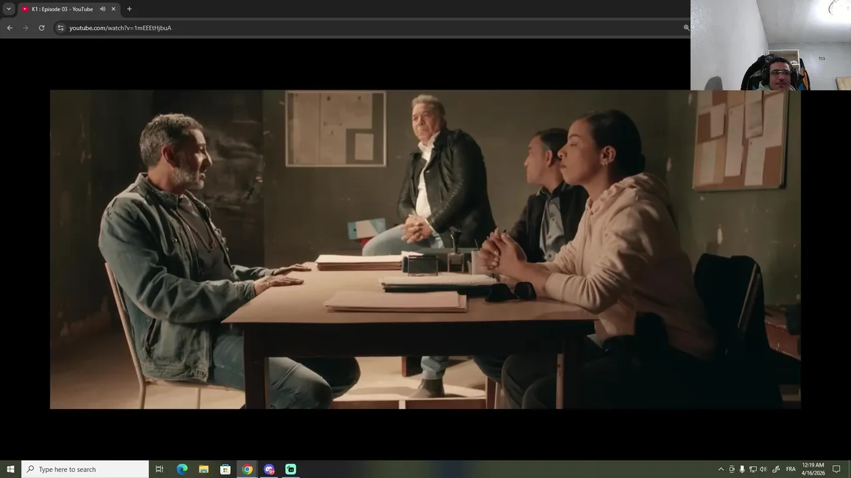
Task: Click the video to toggle playback
Action: click(x=425, y=249)
